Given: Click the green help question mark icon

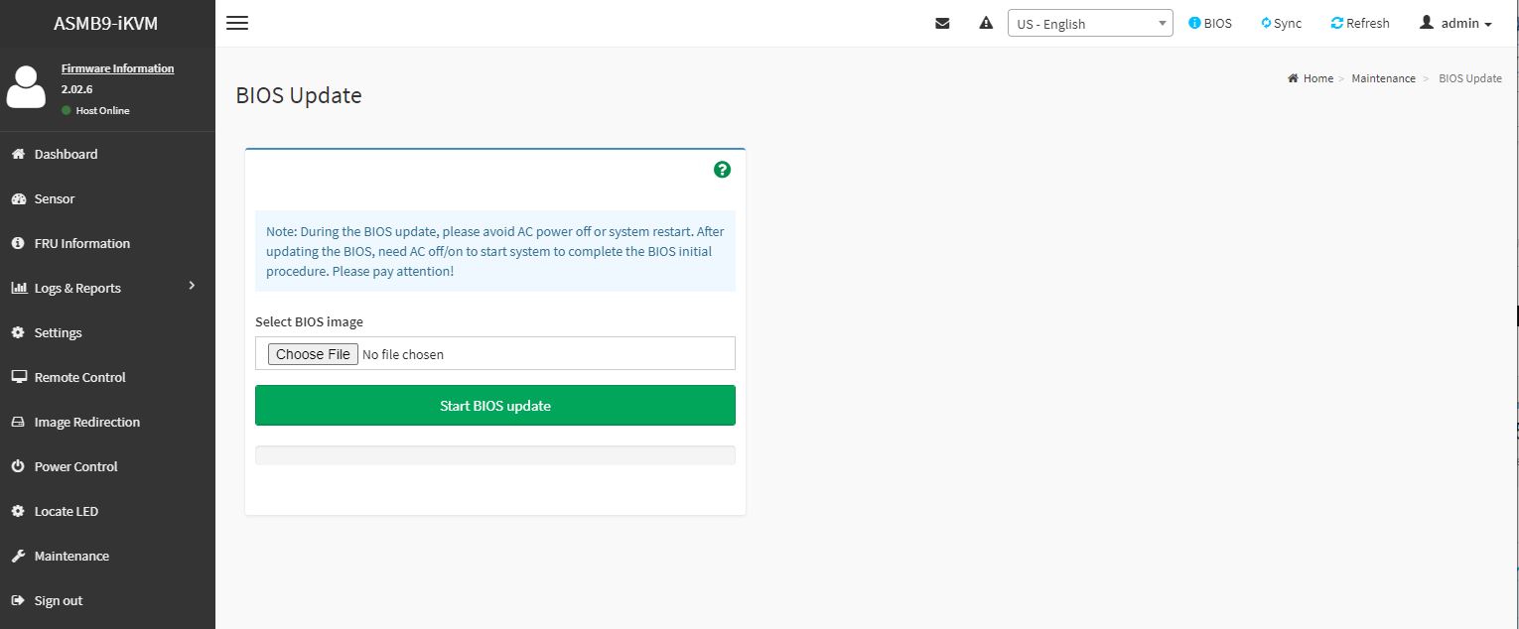Looking at the screenshot, I should click(722, 170).
